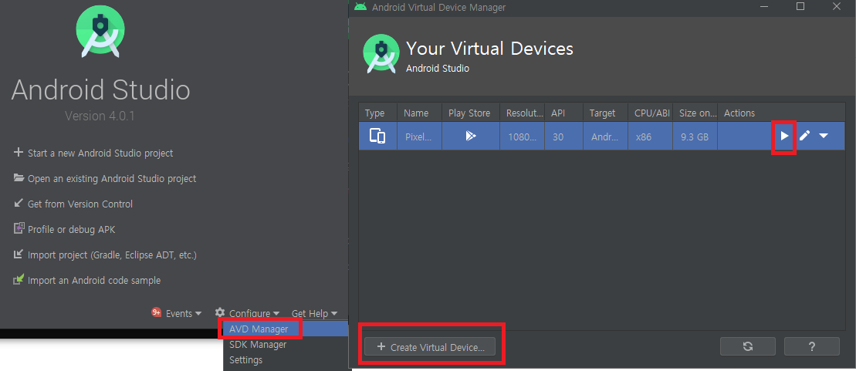The image size is (856, 371).
Task: Click the '9.3 GB' size cell
Action: coord(695,137)
